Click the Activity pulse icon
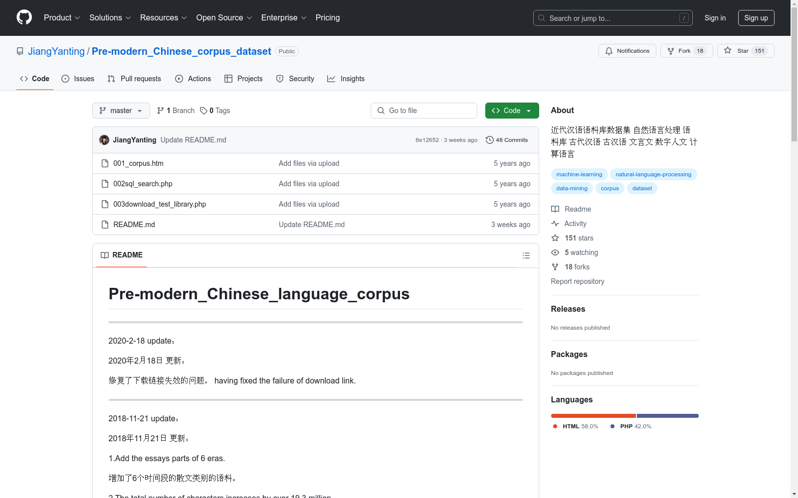The height and width of the screenshot is (498, 798). pos(555,224)
